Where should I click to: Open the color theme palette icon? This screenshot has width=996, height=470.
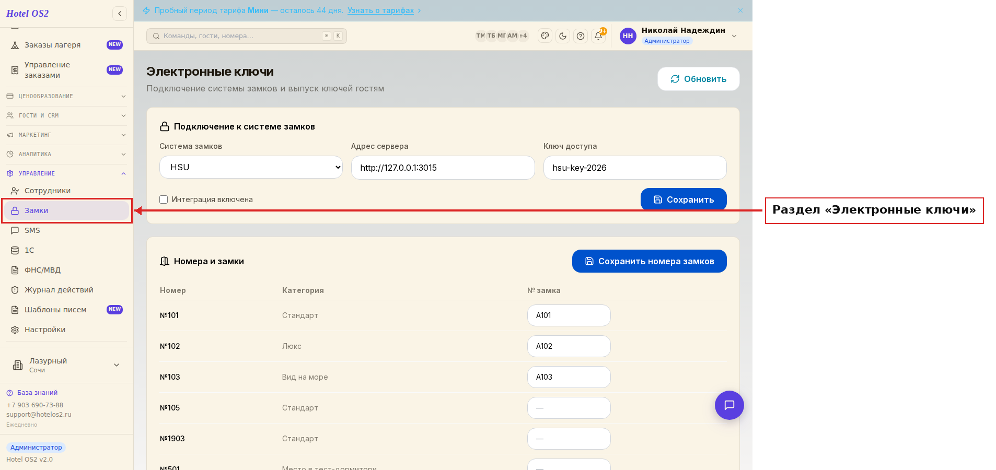point(545,36)
